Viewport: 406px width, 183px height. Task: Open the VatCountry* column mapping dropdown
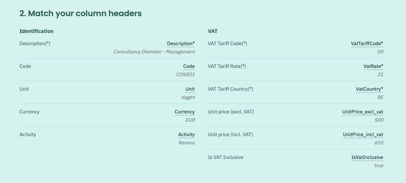[x=370, y=89]
